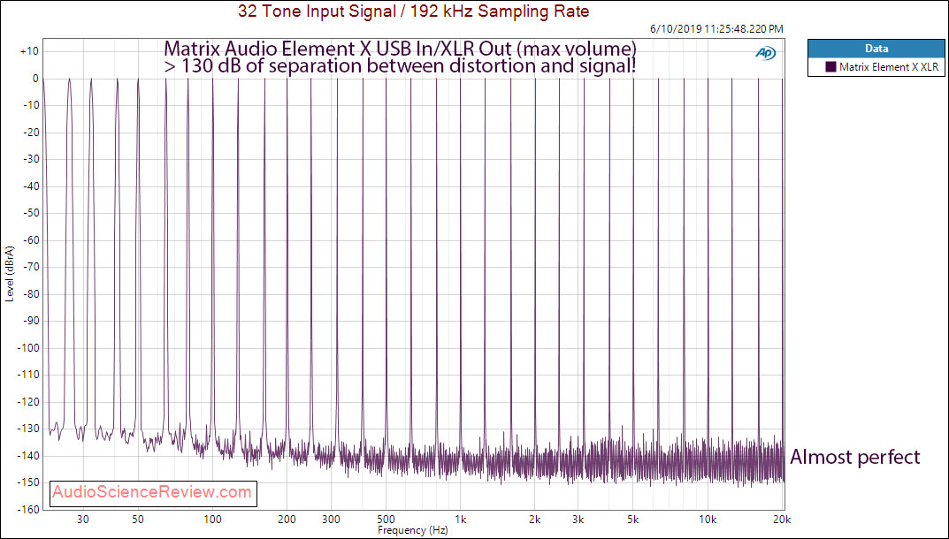Click the Data legend header
The height and width of the screenshot is (539, 949).
tap(876, 49)
